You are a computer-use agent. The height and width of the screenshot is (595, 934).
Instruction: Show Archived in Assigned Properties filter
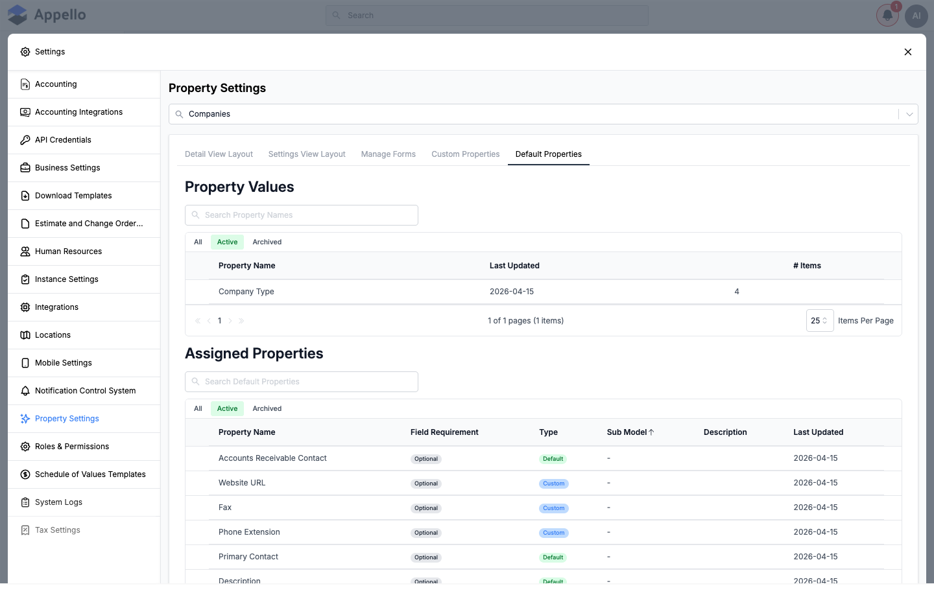pos(267,409)
